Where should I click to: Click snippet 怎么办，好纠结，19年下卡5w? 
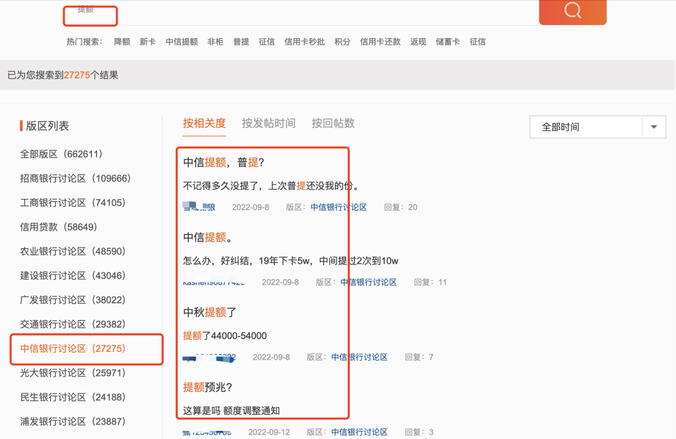pyautogui.click(x=290, y=261)
